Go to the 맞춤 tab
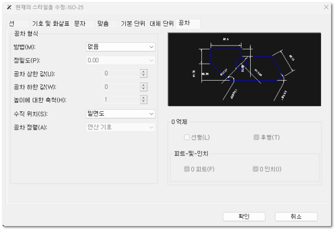Image resolution: width=336 pixels, height=231 pixels. pyautogui.click(x=107, y=24)
